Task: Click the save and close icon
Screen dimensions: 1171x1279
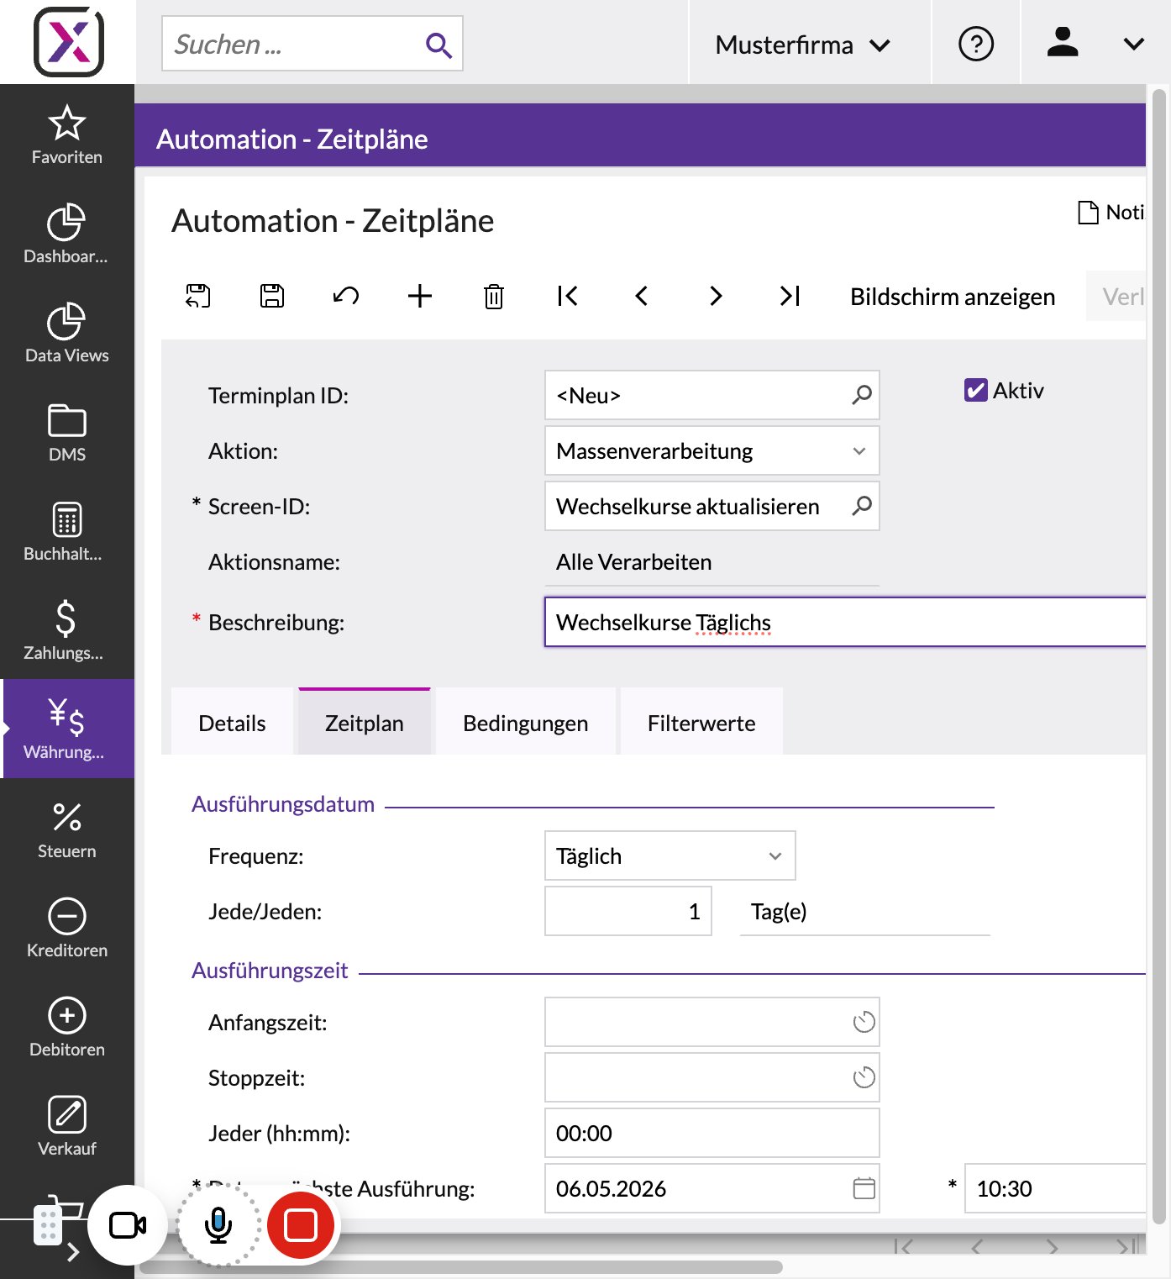Action: click(198, 296)
